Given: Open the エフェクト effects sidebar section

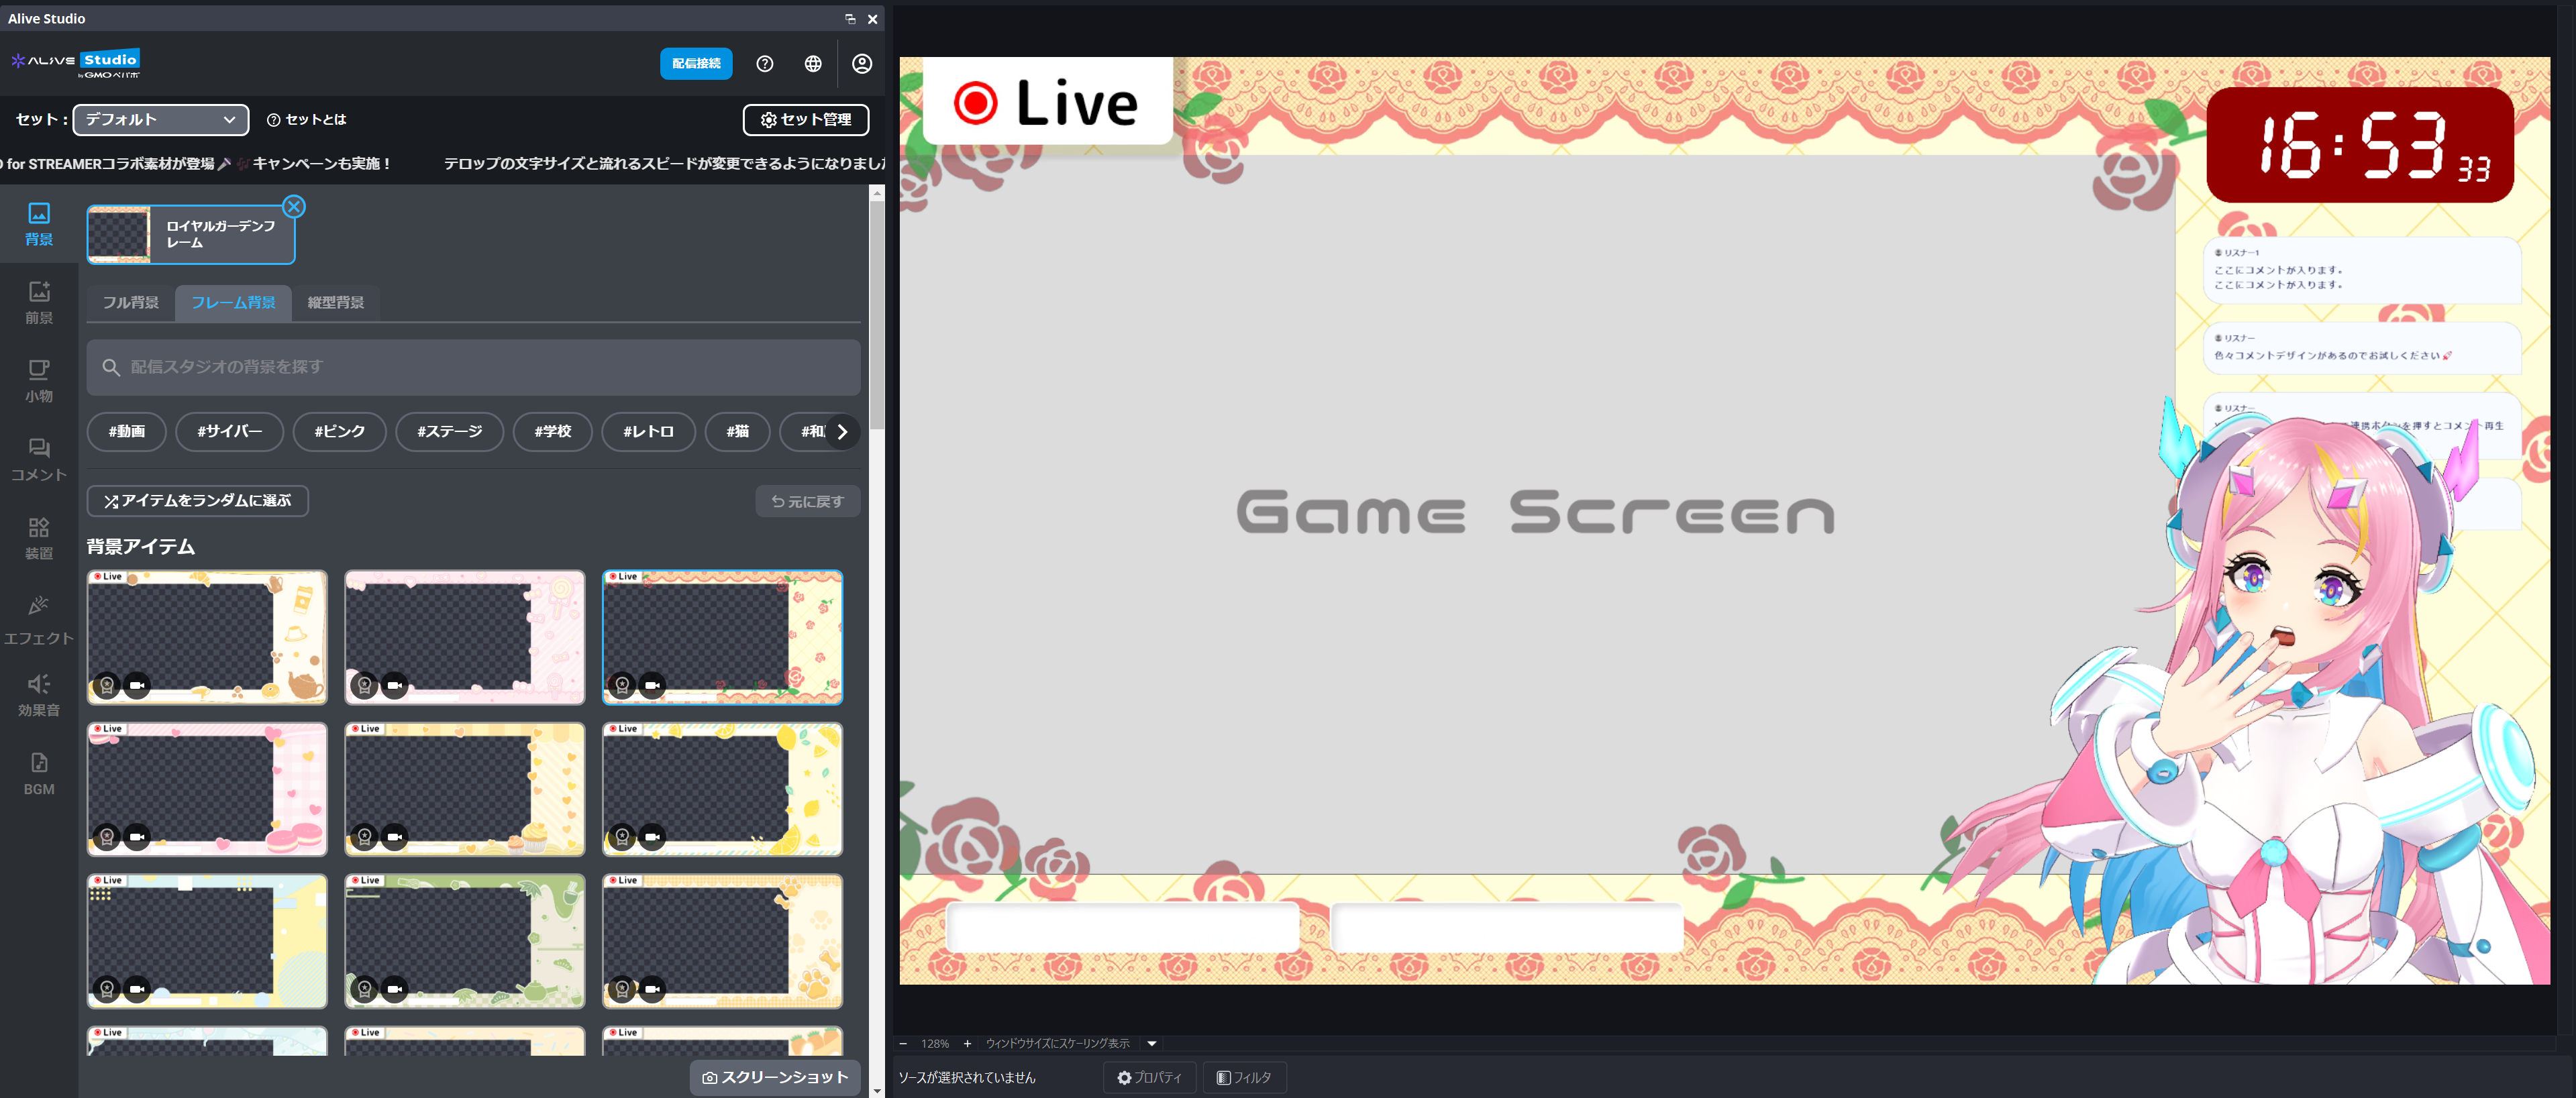Looking at the screenshot, I should [x=39, y=620].
